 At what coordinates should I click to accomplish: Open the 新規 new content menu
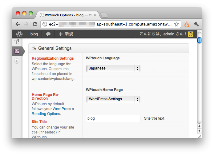pos(66,34)
